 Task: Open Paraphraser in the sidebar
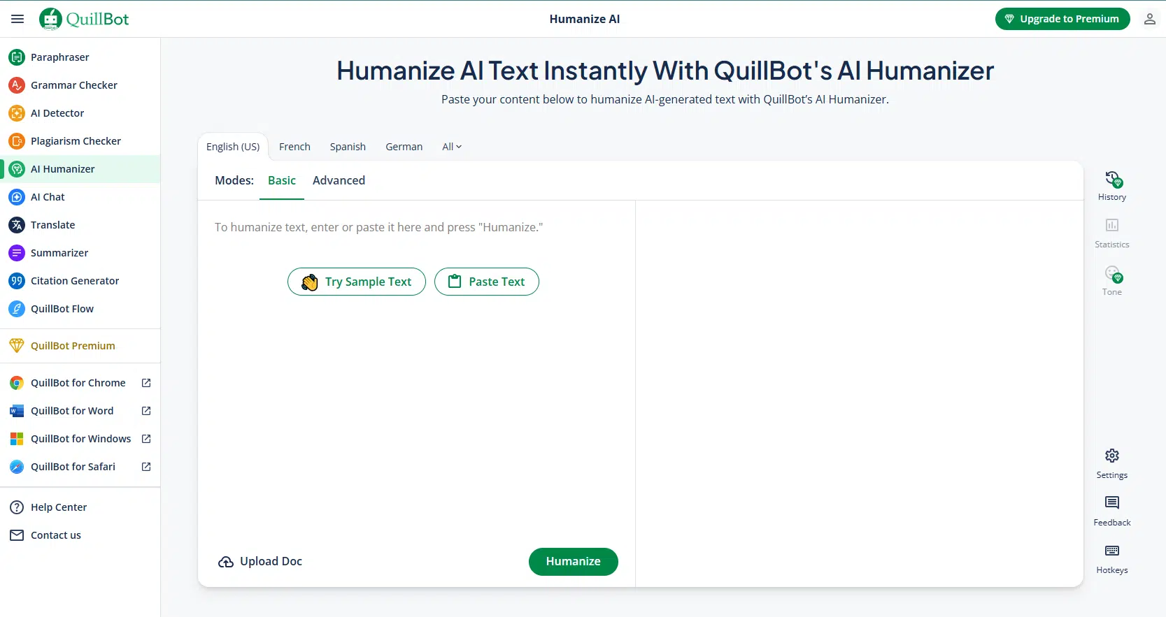coord(60,57)
